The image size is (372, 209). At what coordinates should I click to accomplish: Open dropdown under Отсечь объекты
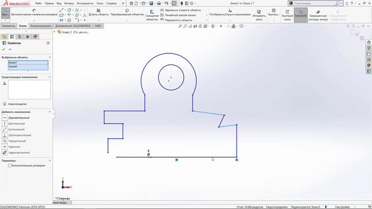pos(99,20)
